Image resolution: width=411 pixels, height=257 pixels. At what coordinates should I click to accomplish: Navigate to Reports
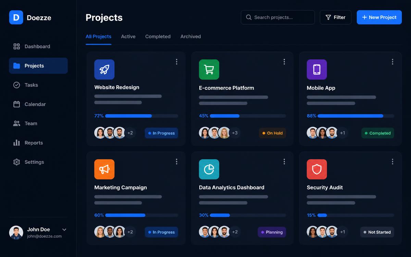tap(38, 143)
